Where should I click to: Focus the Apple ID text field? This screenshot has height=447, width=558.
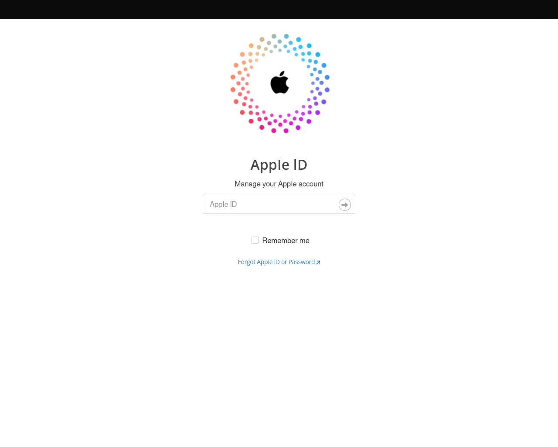(x=279, y=204)
